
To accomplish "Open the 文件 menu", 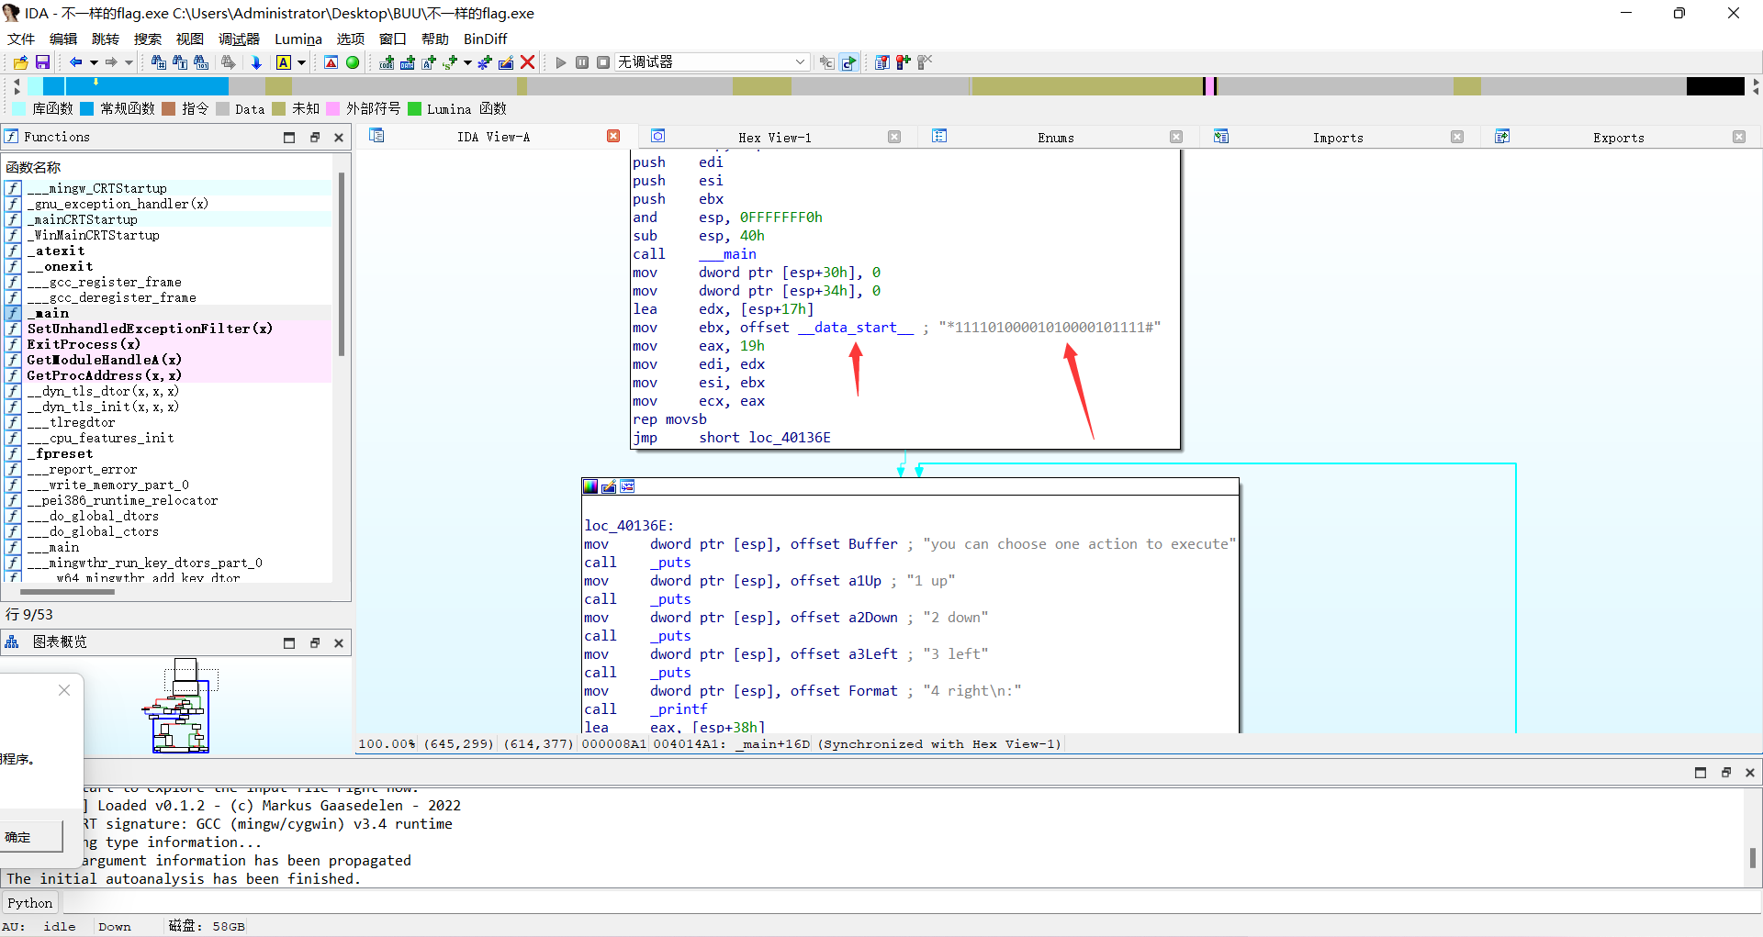I will click(21, 39).
